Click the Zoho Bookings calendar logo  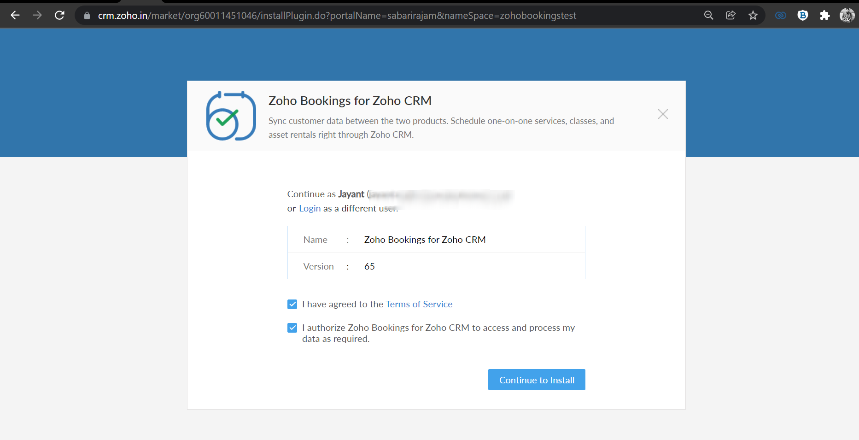click(231, 116)
